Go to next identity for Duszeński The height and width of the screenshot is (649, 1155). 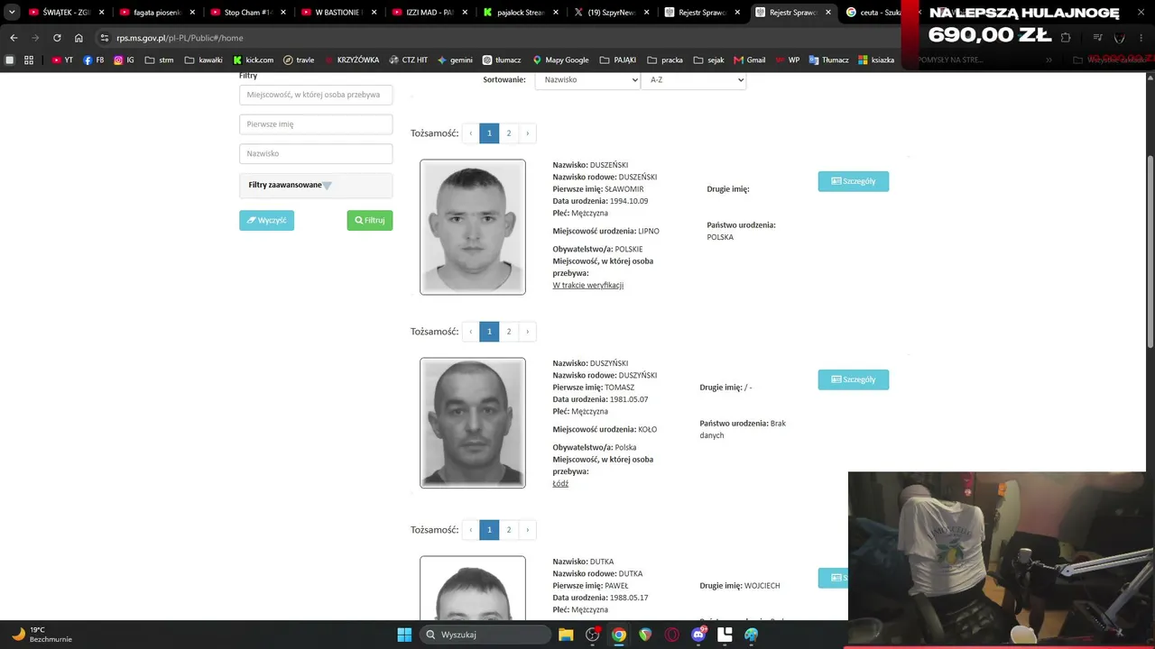528,133
